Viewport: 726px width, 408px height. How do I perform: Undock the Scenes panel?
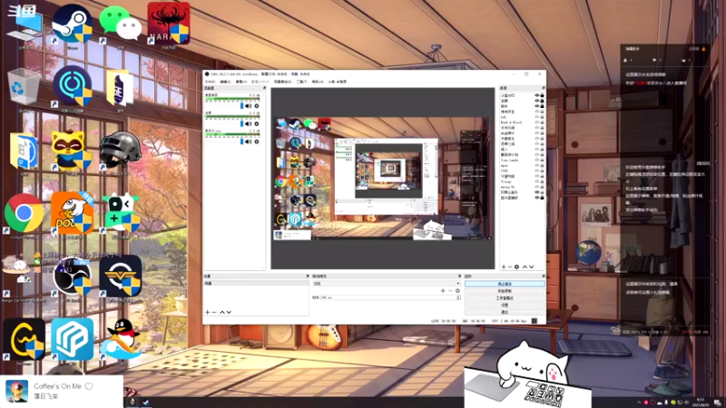pos(308,277)
